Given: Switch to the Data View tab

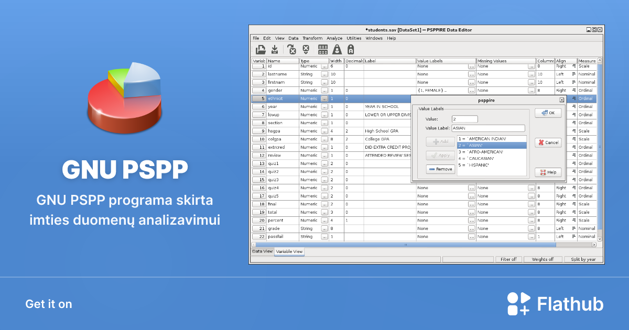Looking at the screenshot, I should [x=262, y=251].
